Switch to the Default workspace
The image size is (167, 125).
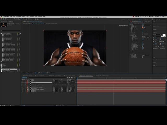click(123, 19)
